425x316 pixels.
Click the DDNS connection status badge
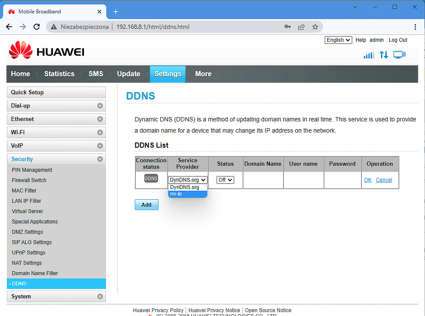point(151,178)
